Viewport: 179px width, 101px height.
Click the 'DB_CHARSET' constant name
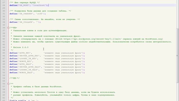pos(26,14)
